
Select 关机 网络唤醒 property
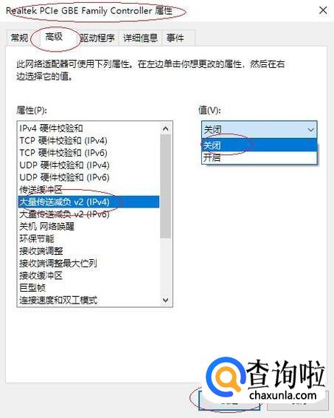[89, 226]
